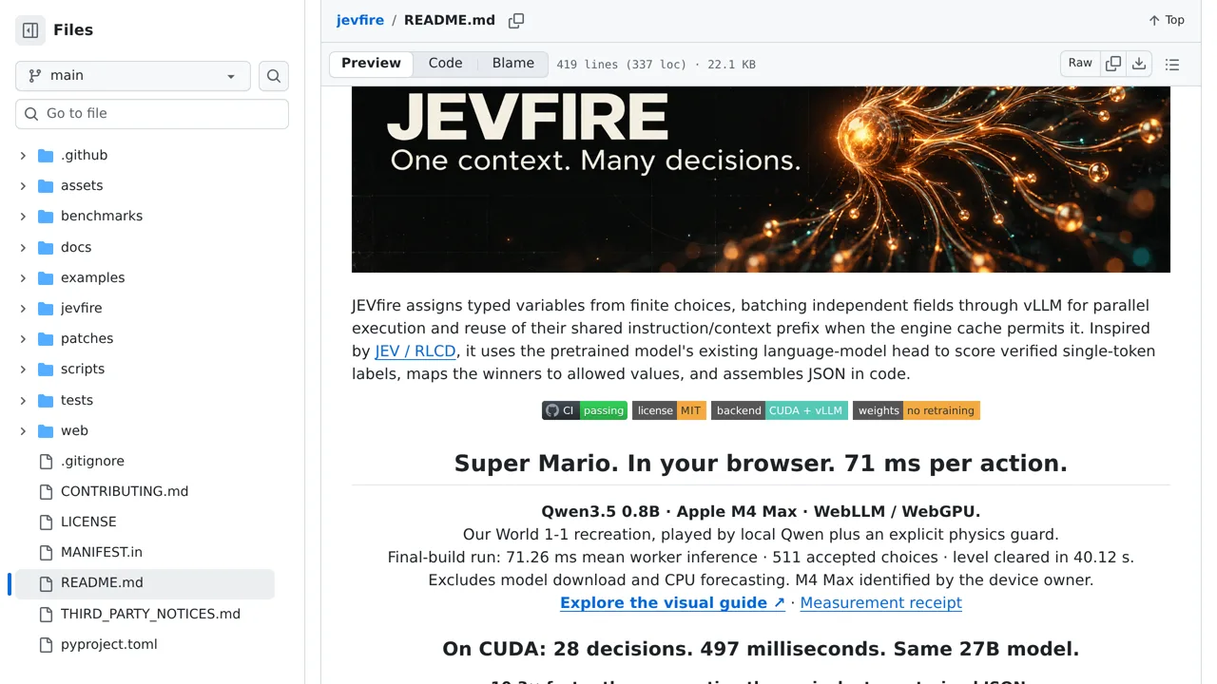Expand the benchmarks folder chevron
The image size is (1217, 684).
coord(23,216)
